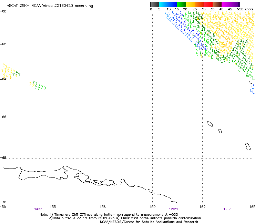
Task: Click the gray 0-5 knots color segment
Action: point(154,4)
